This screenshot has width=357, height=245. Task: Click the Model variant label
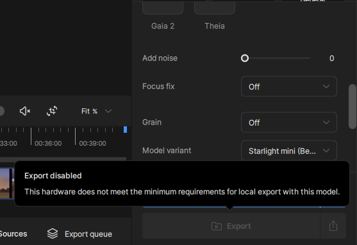[167, 151]
